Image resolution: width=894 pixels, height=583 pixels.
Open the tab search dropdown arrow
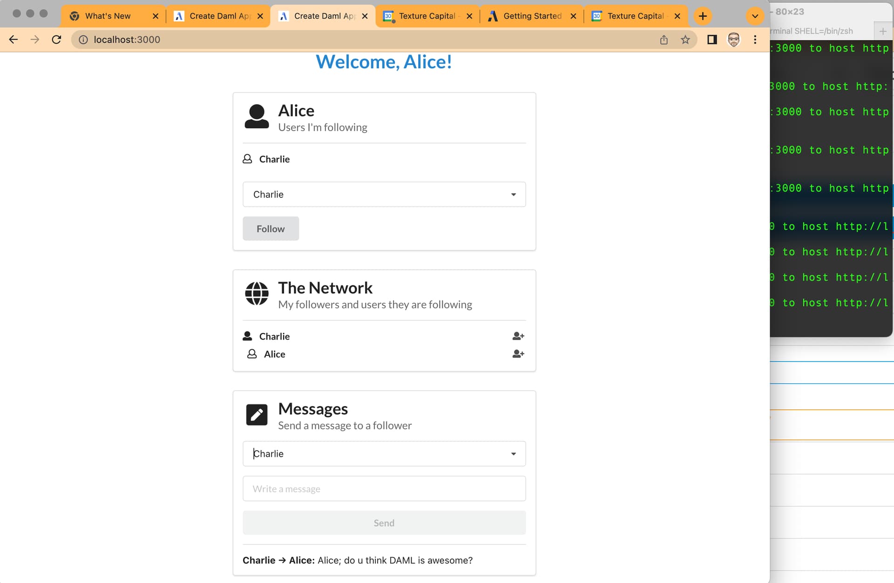pos(755,16)
